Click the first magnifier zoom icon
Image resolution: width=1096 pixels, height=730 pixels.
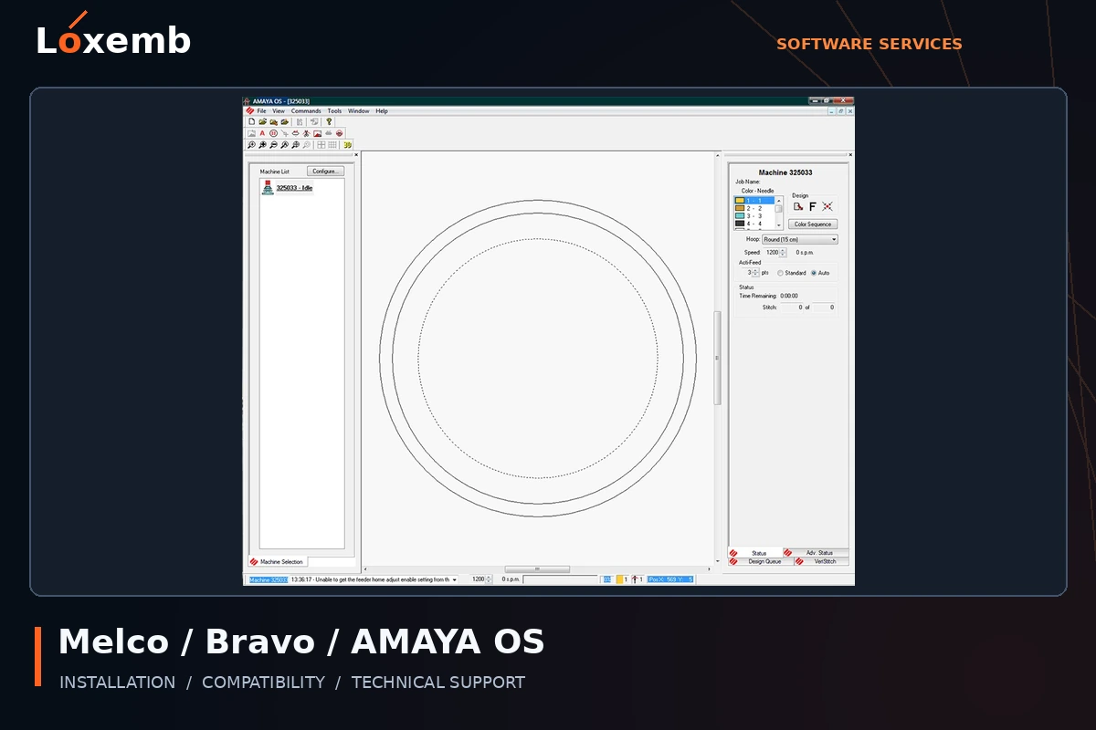click(251, 144)
